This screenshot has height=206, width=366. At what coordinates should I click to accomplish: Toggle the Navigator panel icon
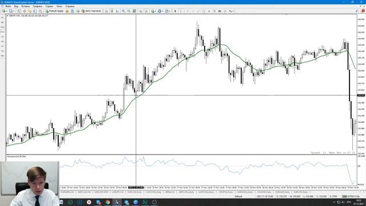pos(30,11)
